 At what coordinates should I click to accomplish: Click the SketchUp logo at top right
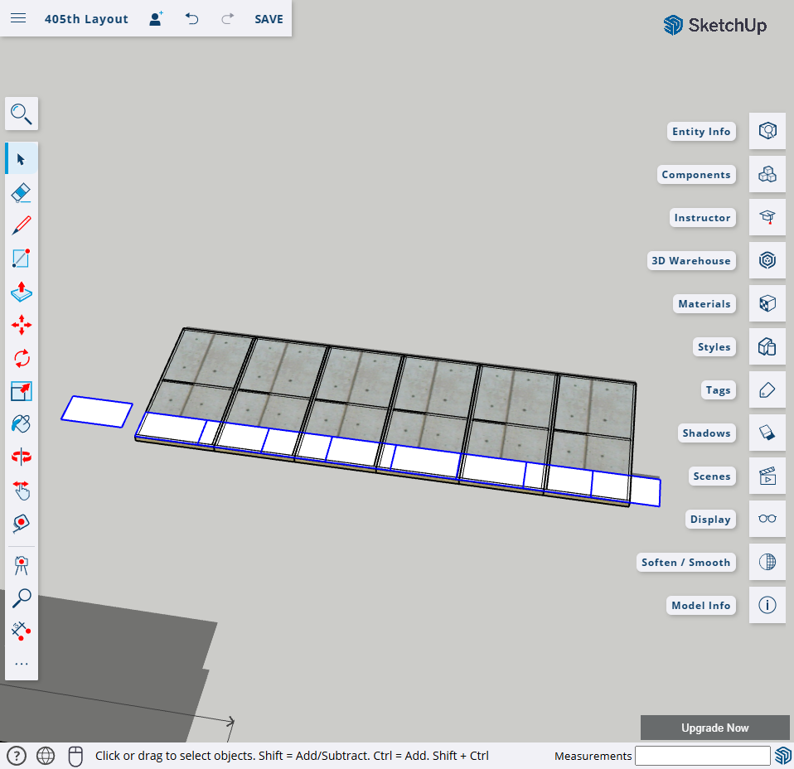[715, 25]
